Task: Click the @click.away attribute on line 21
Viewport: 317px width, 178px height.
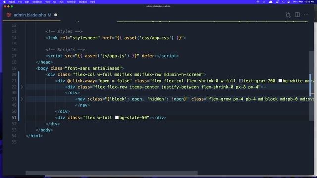Action: click(81, 81)
